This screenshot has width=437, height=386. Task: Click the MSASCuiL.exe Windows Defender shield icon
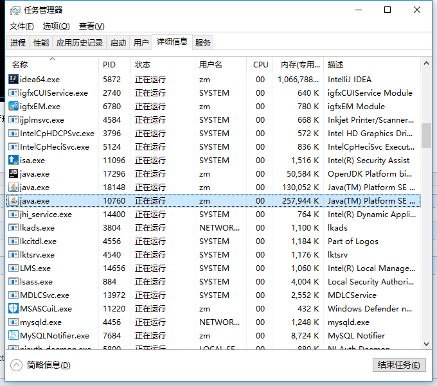tap(13, 308)
